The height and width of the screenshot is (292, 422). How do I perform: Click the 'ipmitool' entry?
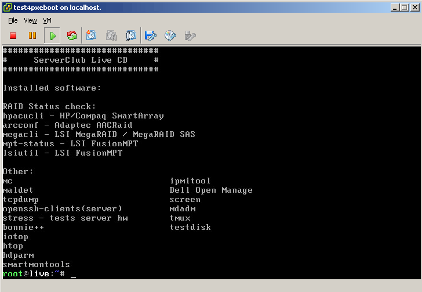coord(190,181)
